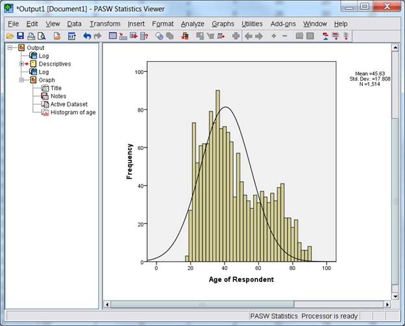The width and height of the screenshot is (405, 326).
Task: Click the Export output icon
Action: [57, 36]
